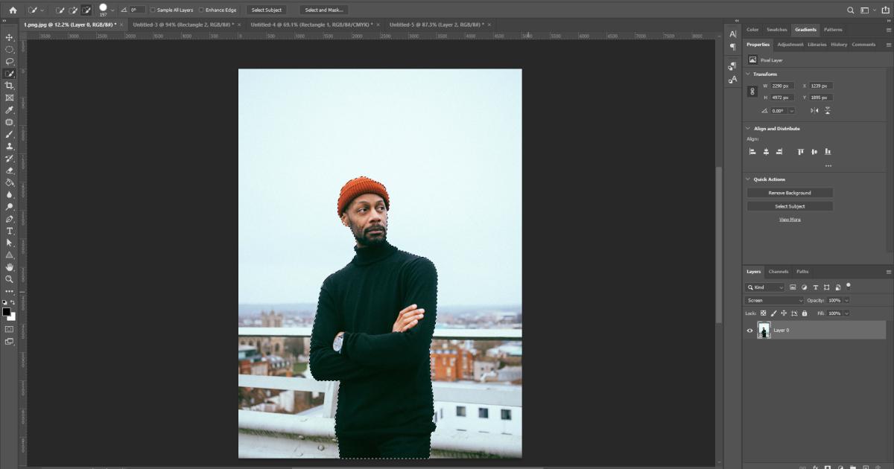Select the Zoom tool in toolbar
The width and height of the screenshot is (894, 469).
(x=10, y=279)
